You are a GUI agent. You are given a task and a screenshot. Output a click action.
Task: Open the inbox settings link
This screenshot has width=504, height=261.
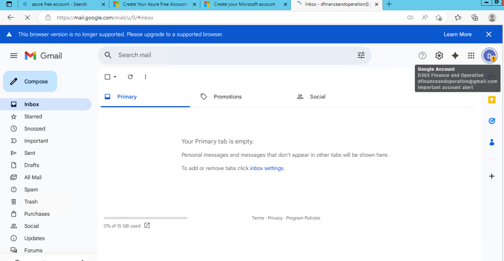[x=267, y=168]
